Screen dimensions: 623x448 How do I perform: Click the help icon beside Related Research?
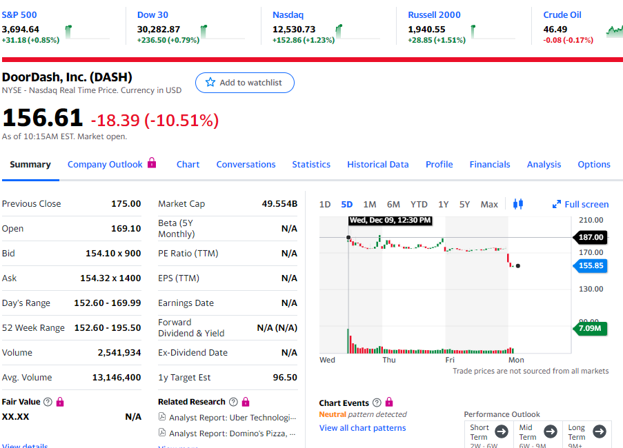click(x=233, y=402)
